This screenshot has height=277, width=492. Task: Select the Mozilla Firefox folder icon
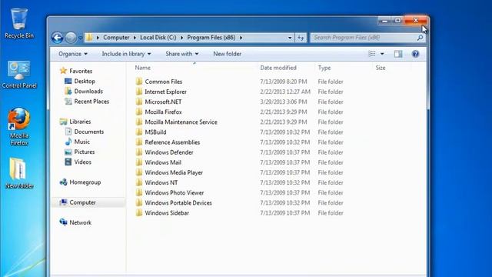(139, 112)
